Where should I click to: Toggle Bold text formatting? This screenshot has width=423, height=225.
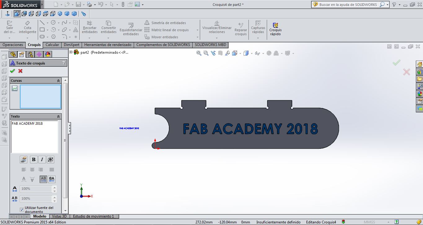coord(33,160)
